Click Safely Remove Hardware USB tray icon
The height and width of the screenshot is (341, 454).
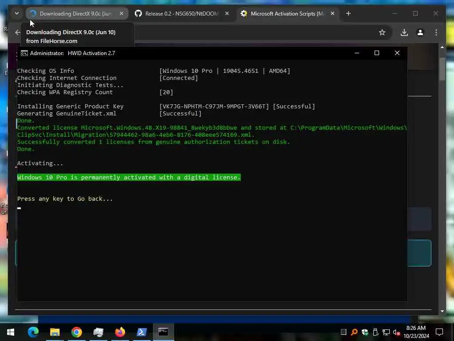click(x=376, y=332)
